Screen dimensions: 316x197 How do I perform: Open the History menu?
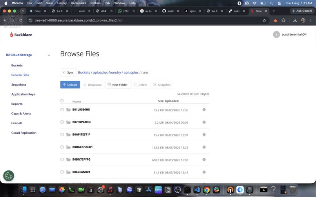pos(62,3)
